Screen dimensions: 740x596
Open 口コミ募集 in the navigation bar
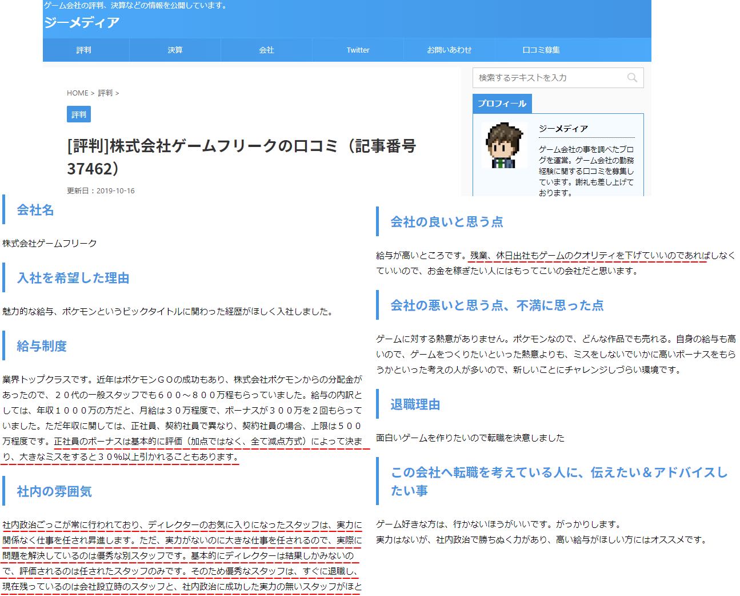pos(541,50)
